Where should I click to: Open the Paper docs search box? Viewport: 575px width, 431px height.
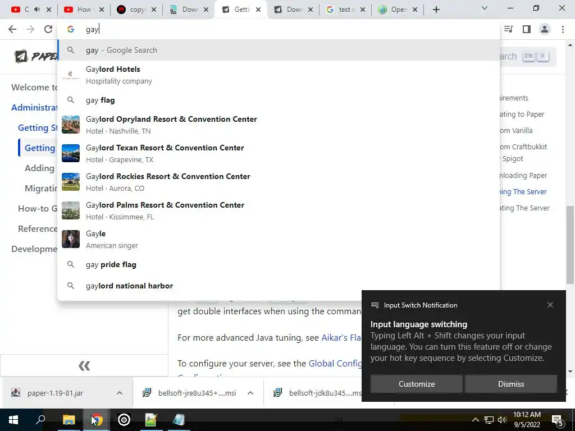(528, 57)
